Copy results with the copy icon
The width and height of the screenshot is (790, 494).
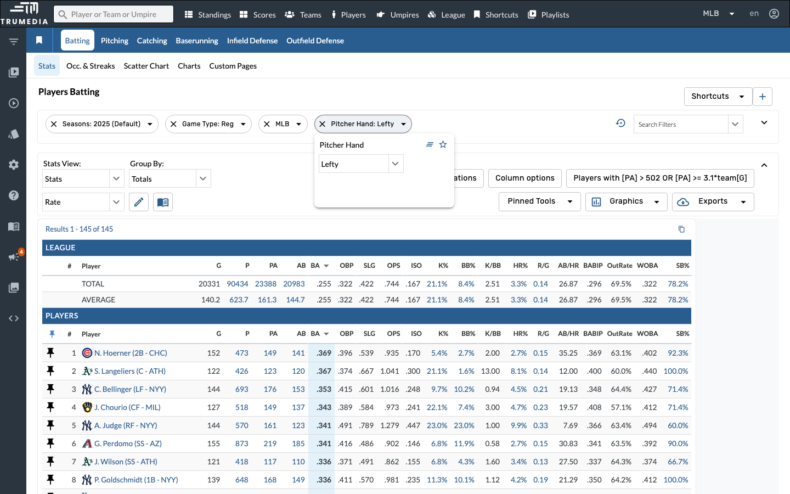click(681, 229)
